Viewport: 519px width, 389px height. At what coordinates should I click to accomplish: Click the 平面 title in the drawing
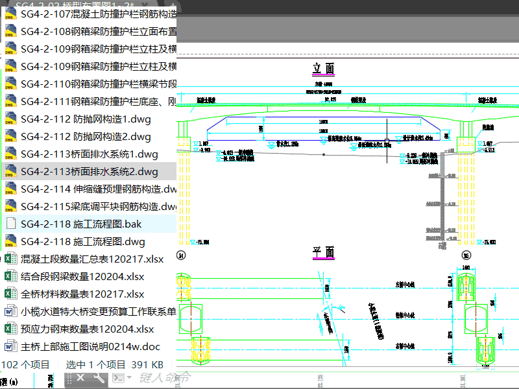[x=323, y=252]
